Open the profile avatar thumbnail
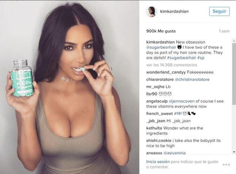This screenshot has height=174, width=236. (151, 11)
